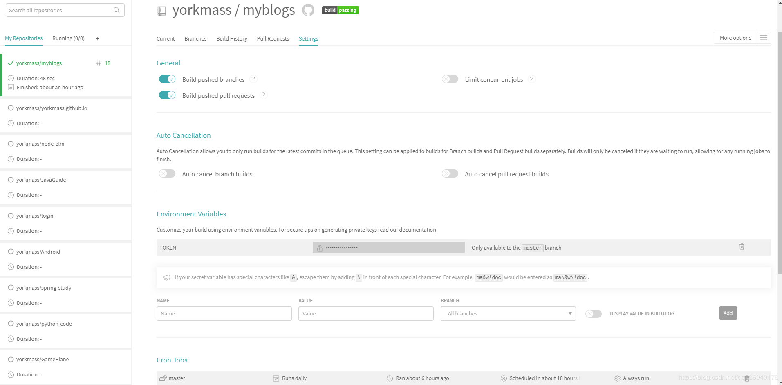Click the yorkmass owner name in header
The image size is (782, 385).
pyautogui.click(x=202, y=10)
